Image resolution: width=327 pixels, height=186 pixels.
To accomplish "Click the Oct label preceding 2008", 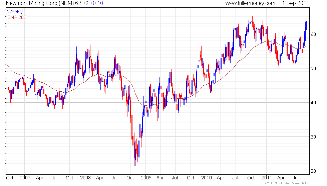I will [x=69, y=178].
